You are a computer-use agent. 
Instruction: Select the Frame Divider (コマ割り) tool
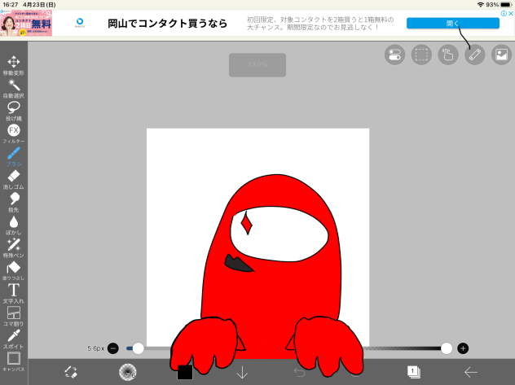point(14,316)
